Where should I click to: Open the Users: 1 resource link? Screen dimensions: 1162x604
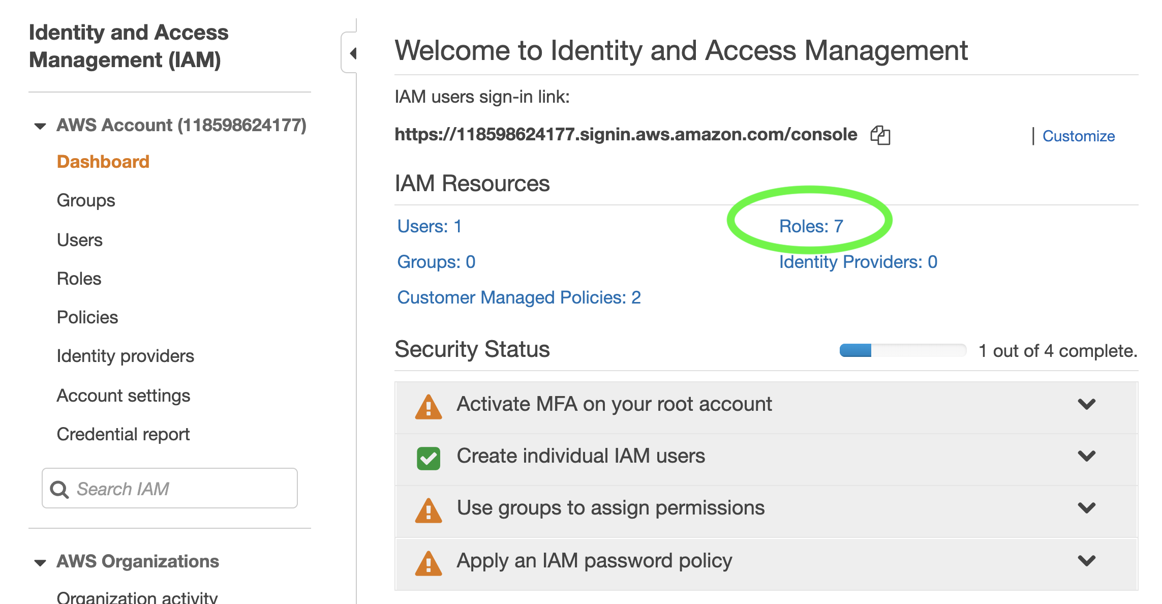point(430,226)
